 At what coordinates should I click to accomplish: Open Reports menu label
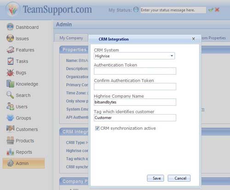(x=24, y=152)
